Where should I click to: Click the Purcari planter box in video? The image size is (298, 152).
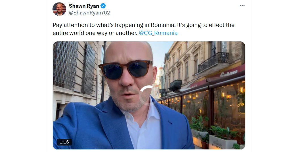[221, 142]
